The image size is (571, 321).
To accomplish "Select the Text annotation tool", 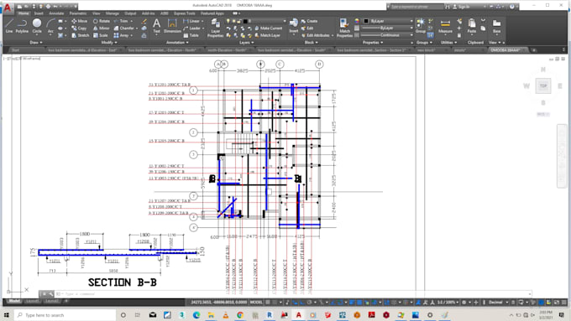I will pos(156,26).
